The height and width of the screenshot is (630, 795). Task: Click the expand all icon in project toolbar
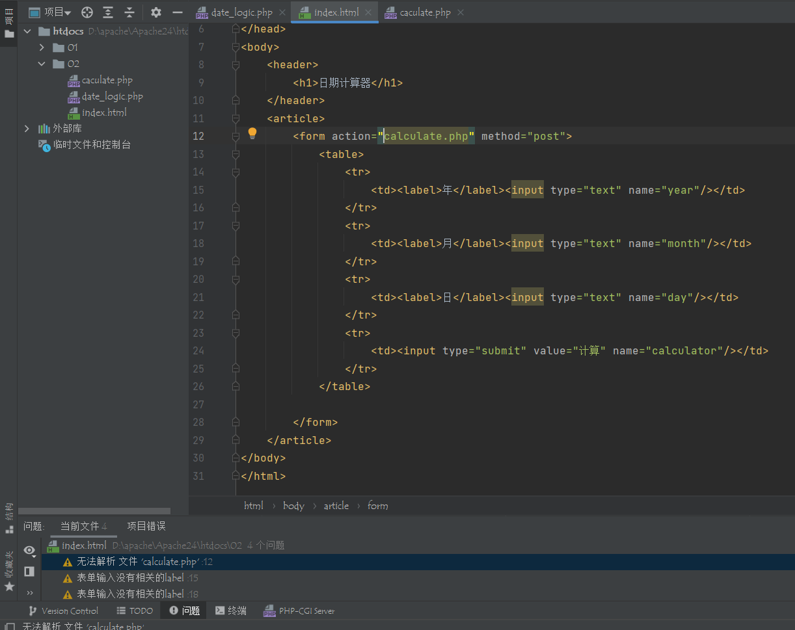(108, 12)
